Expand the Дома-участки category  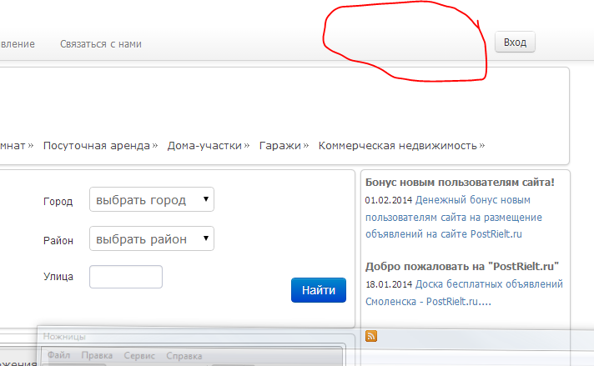[x=209, y=145]
